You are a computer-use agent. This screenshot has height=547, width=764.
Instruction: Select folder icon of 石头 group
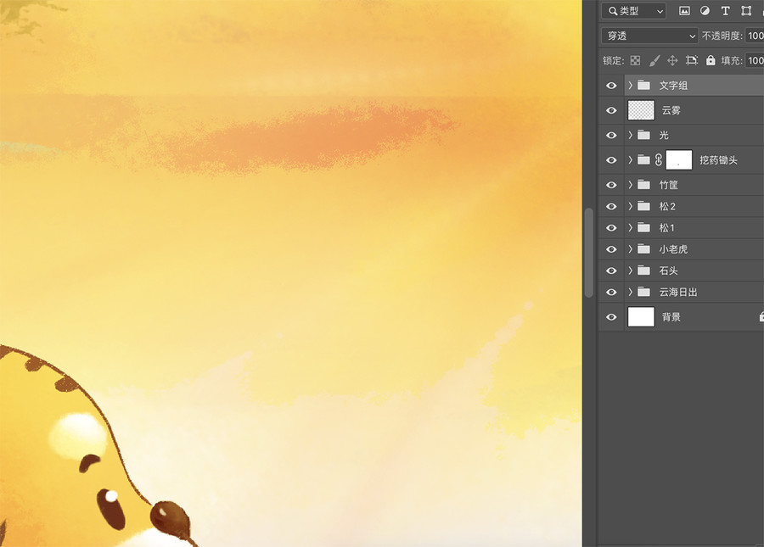[644, 270]
